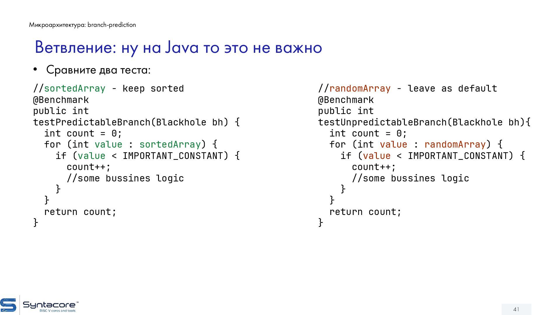This screenshot has width=560, height=315.
Task: Click red 'randomArray' in the for loop
Action: [x=455, y=144]
